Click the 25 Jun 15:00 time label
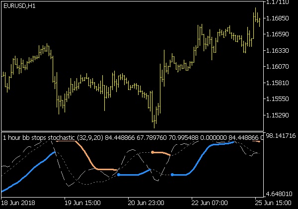This screenshot has height=209, width=298. click(x=273, y=203)
